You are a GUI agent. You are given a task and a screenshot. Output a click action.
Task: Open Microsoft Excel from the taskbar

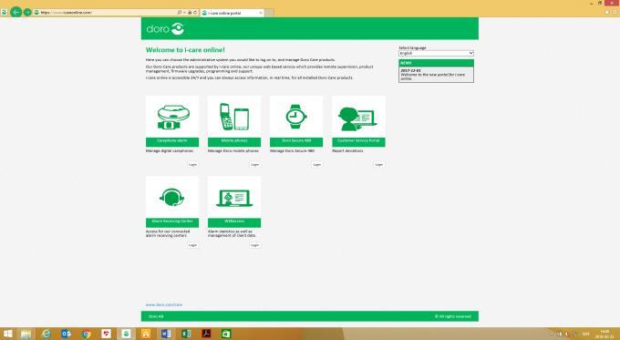coord(186,334)
